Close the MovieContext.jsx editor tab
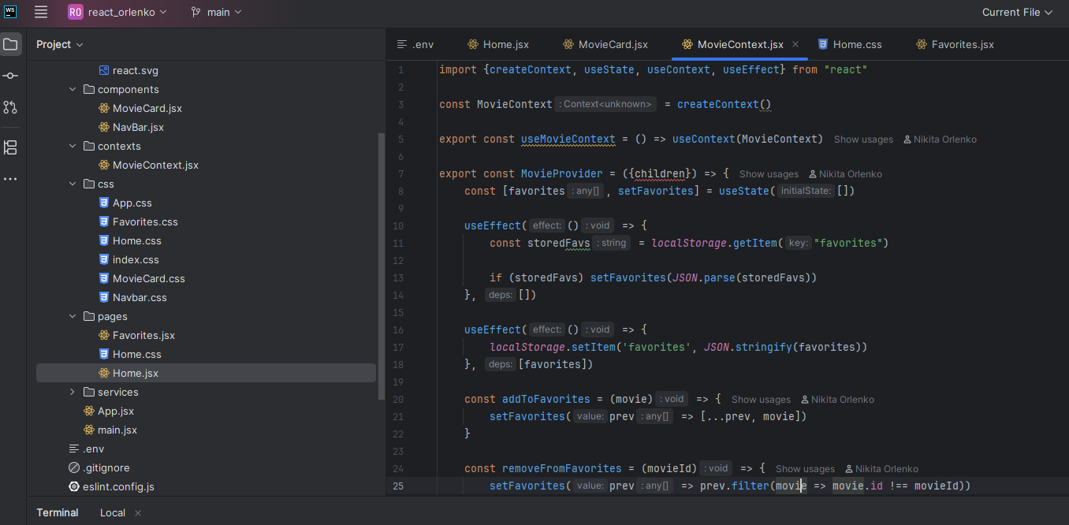Image resolution: width=1069 pixels, height=525 pixels. pos(795,44)
